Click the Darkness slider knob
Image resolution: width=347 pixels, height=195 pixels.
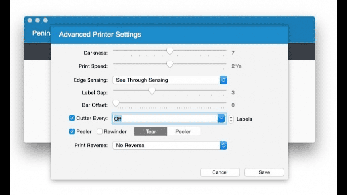coord(170,51)
